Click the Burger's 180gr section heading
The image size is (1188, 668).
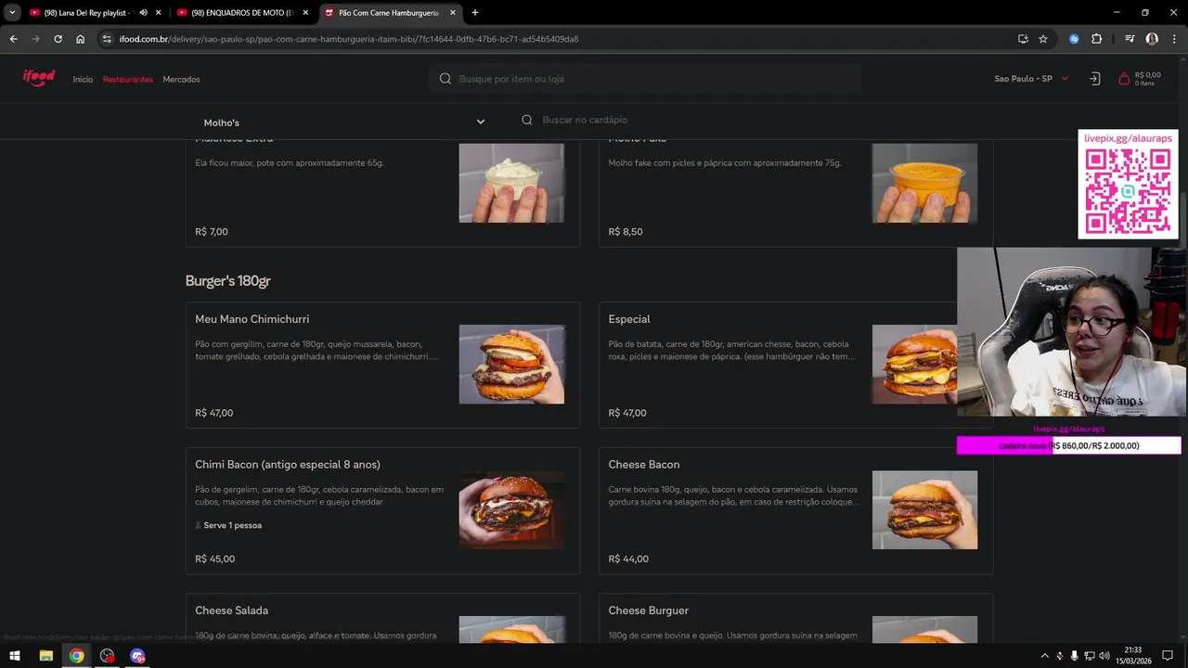pos(228,281)
